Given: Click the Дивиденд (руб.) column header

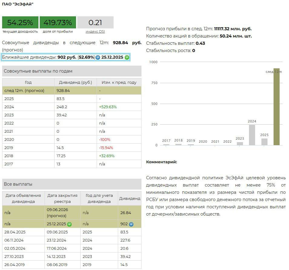Looking at the screenshot, I should pyautogui.click(x=75, y=82).
